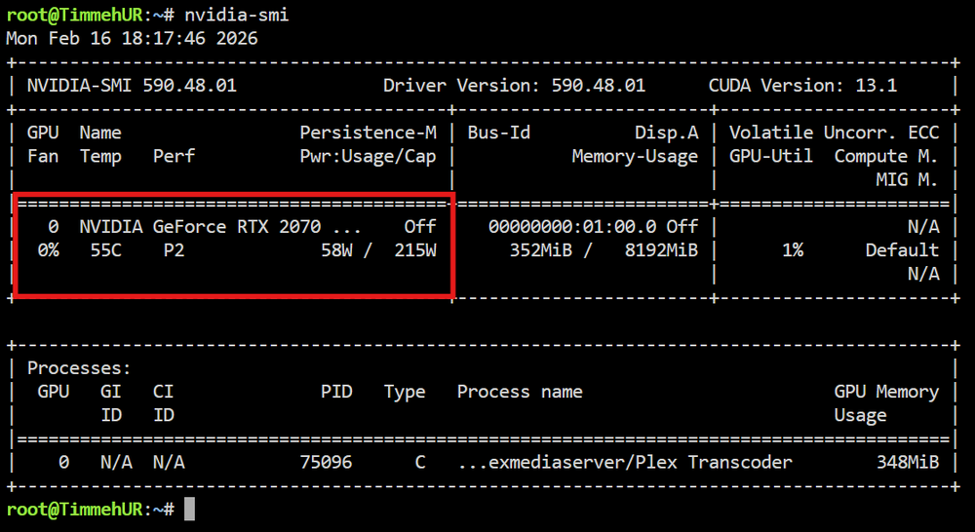Click the 1% GPU utilization value
The width and height of the screenshot is (975, 532).
click(x=792, y=250)
